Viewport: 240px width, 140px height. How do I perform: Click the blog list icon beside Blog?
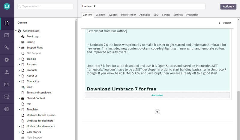pos(23,87)
